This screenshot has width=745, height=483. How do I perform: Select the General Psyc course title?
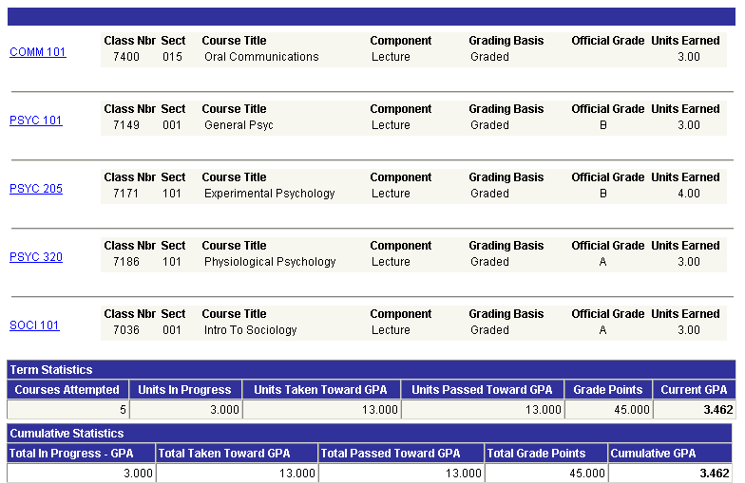(x=239, y=125)
